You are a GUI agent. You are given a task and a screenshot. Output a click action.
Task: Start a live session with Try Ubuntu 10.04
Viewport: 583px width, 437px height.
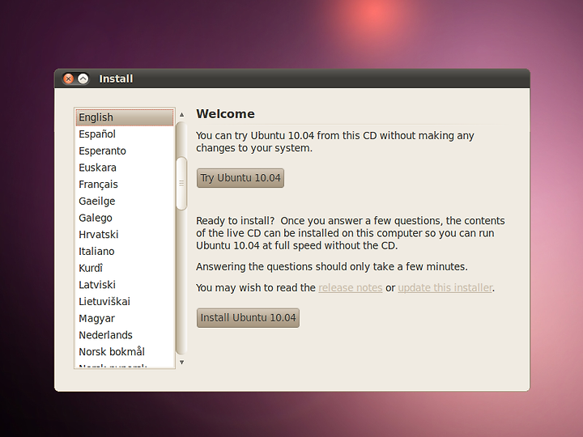pos(240,178)
